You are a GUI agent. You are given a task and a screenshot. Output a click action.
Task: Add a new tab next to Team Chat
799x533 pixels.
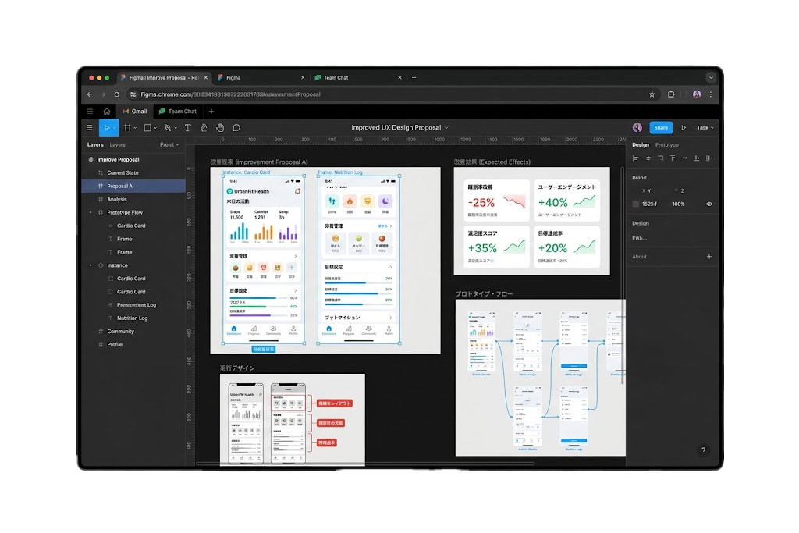pyautogui.click(x=211, y=111)
